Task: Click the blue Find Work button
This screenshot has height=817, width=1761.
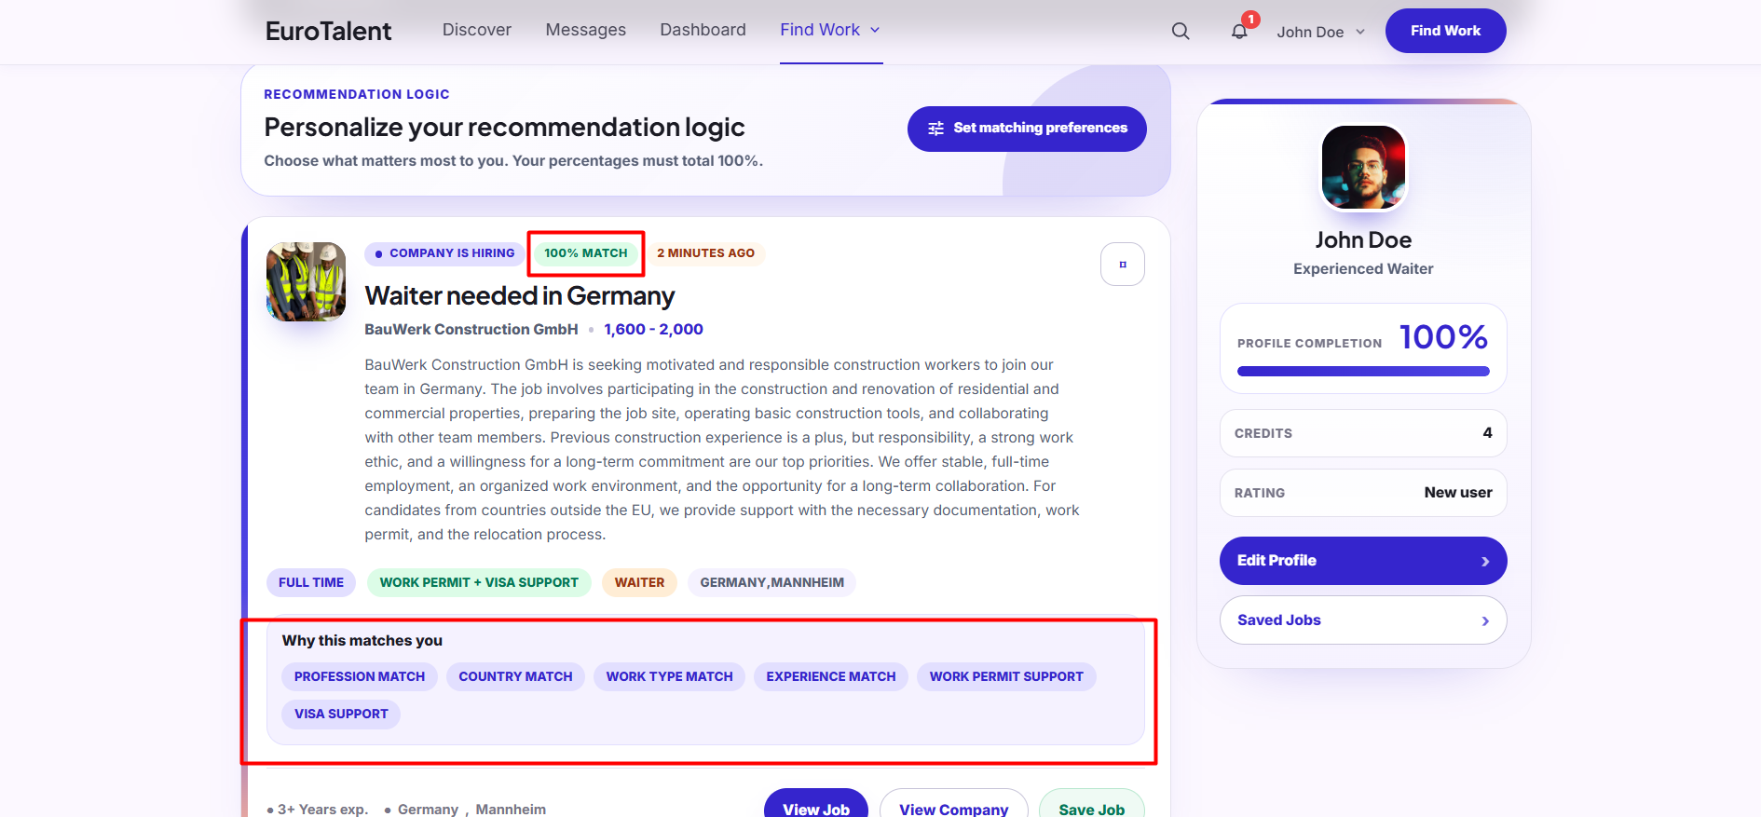Action: pos(1445,31)
